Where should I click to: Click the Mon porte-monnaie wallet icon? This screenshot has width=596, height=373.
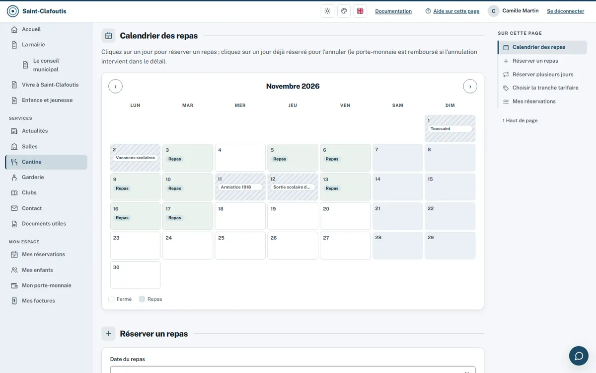pyautogui.click(x=14, y=285)
